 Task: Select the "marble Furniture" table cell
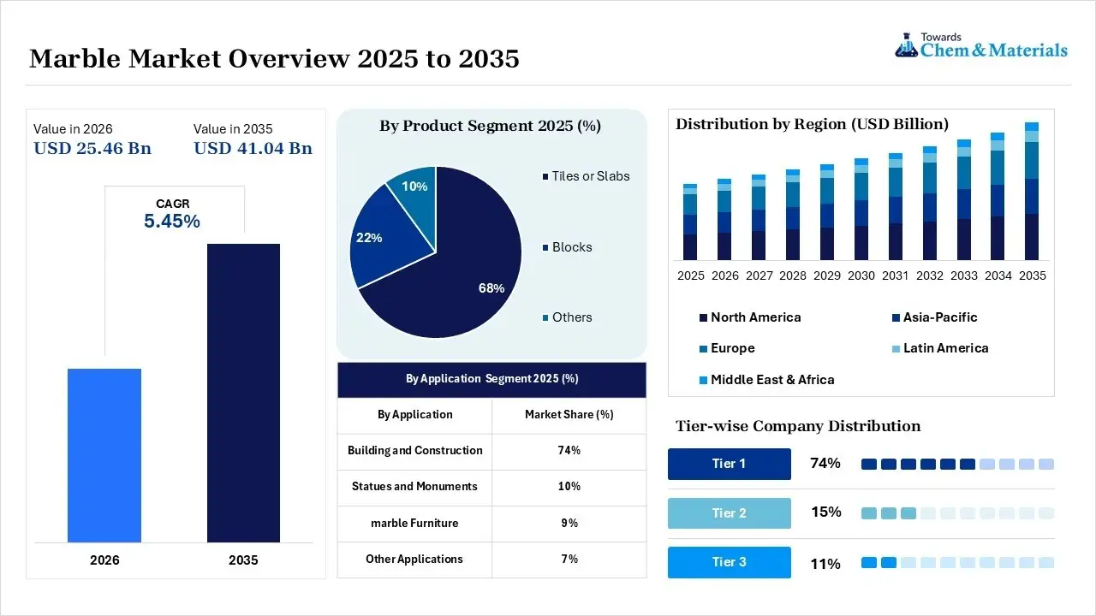point(415,524)
